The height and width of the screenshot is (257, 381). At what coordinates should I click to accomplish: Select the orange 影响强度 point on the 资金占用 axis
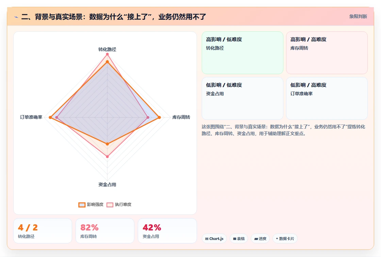(x=107, y=144)
